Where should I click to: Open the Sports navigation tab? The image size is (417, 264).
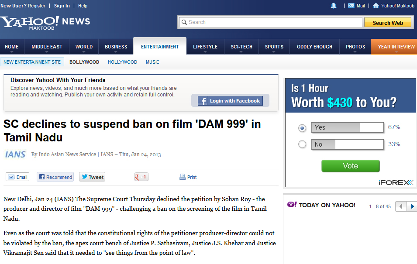(274, 47)
